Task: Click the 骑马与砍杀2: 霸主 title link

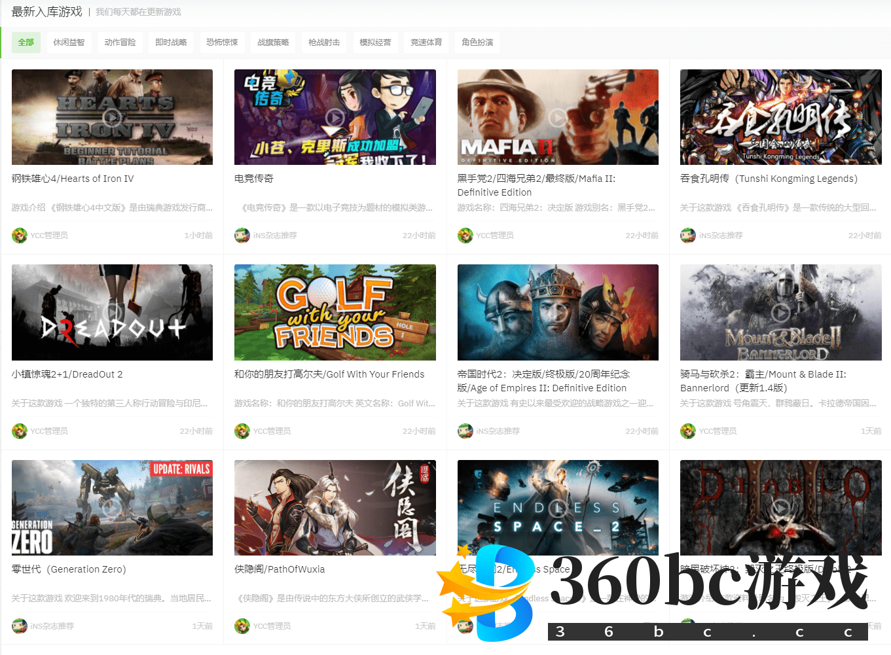Action: [x=763, y=381]
